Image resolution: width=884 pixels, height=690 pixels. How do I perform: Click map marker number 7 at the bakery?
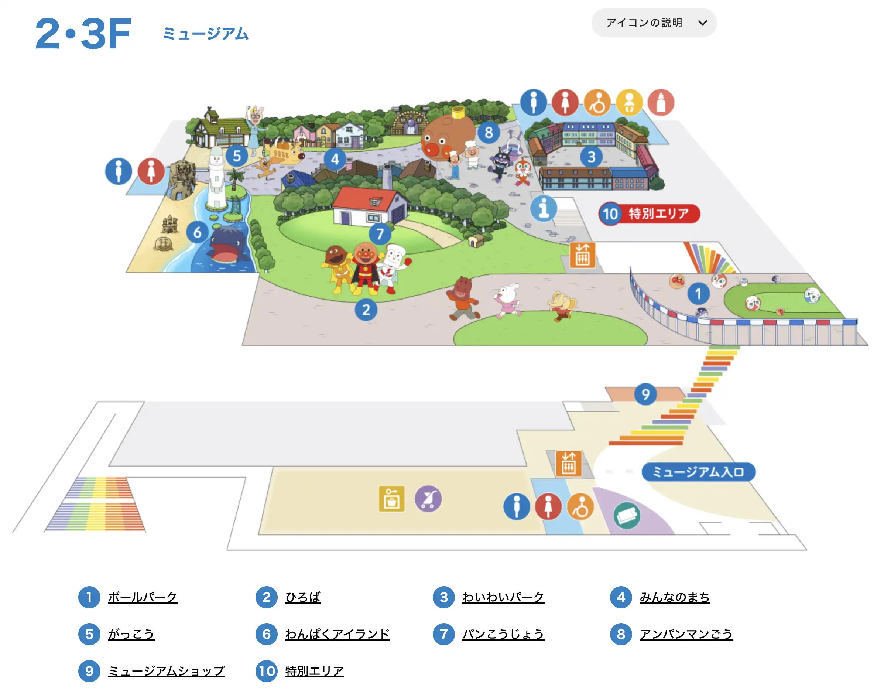coord(380,234)
